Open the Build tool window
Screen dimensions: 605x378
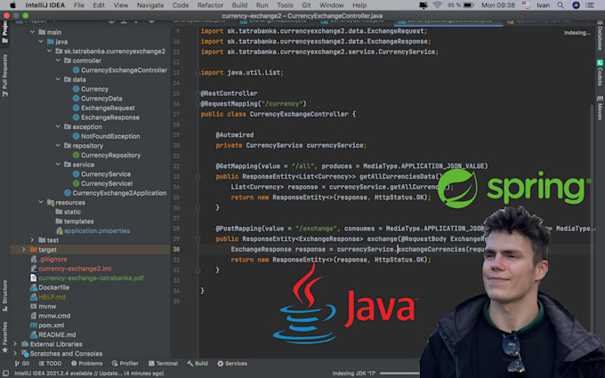(198, 364)
